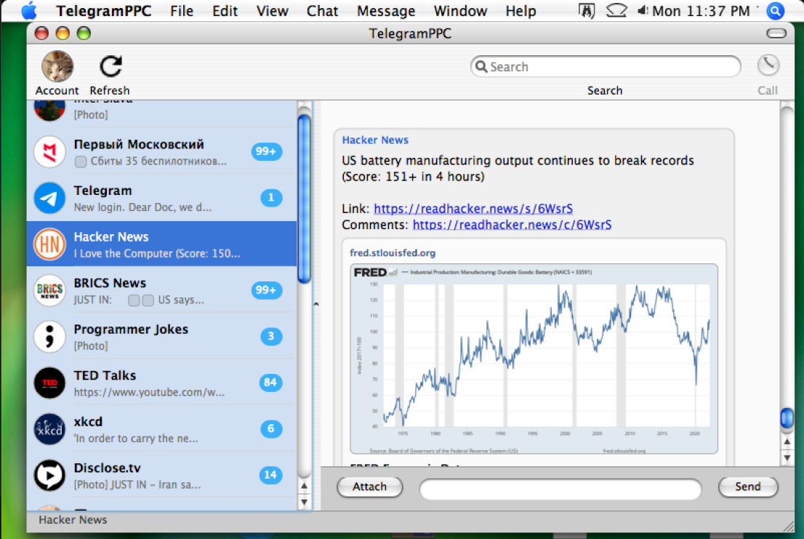Viewport: 804px width, 539px height.
Task: Click the split pane divider handle
Action: (315, 305)
